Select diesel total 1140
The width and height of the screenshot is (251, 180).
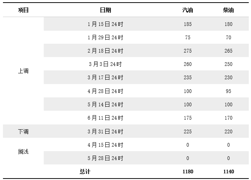pos(229,171)
